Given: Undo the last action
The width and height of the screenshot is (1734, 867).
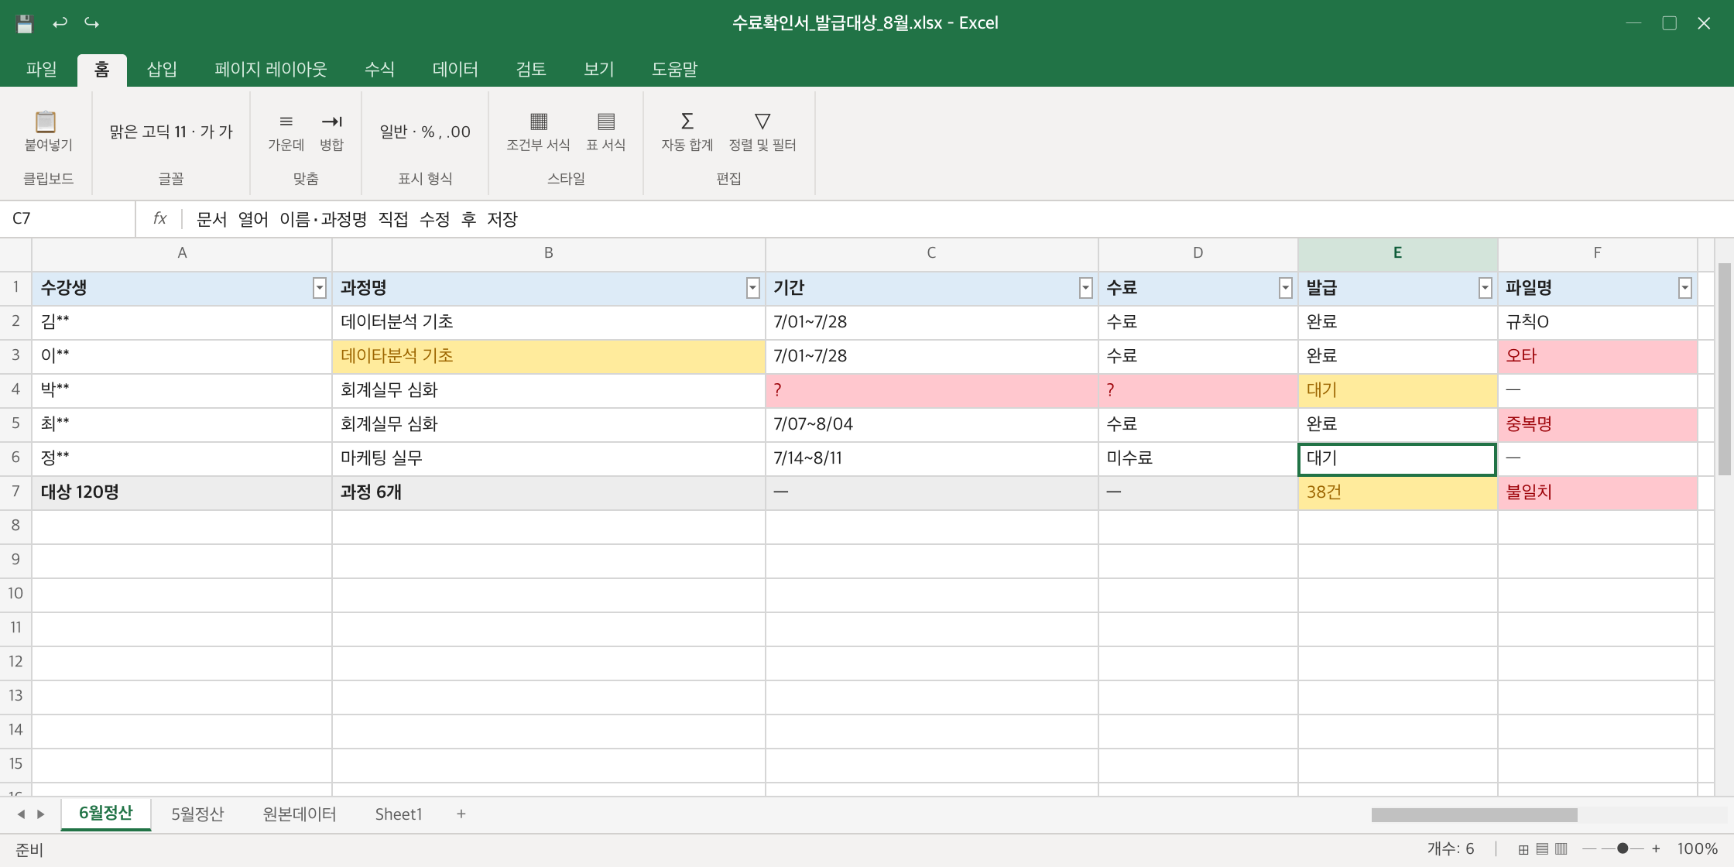Looking at the screenshot, I should pos(60,23).
